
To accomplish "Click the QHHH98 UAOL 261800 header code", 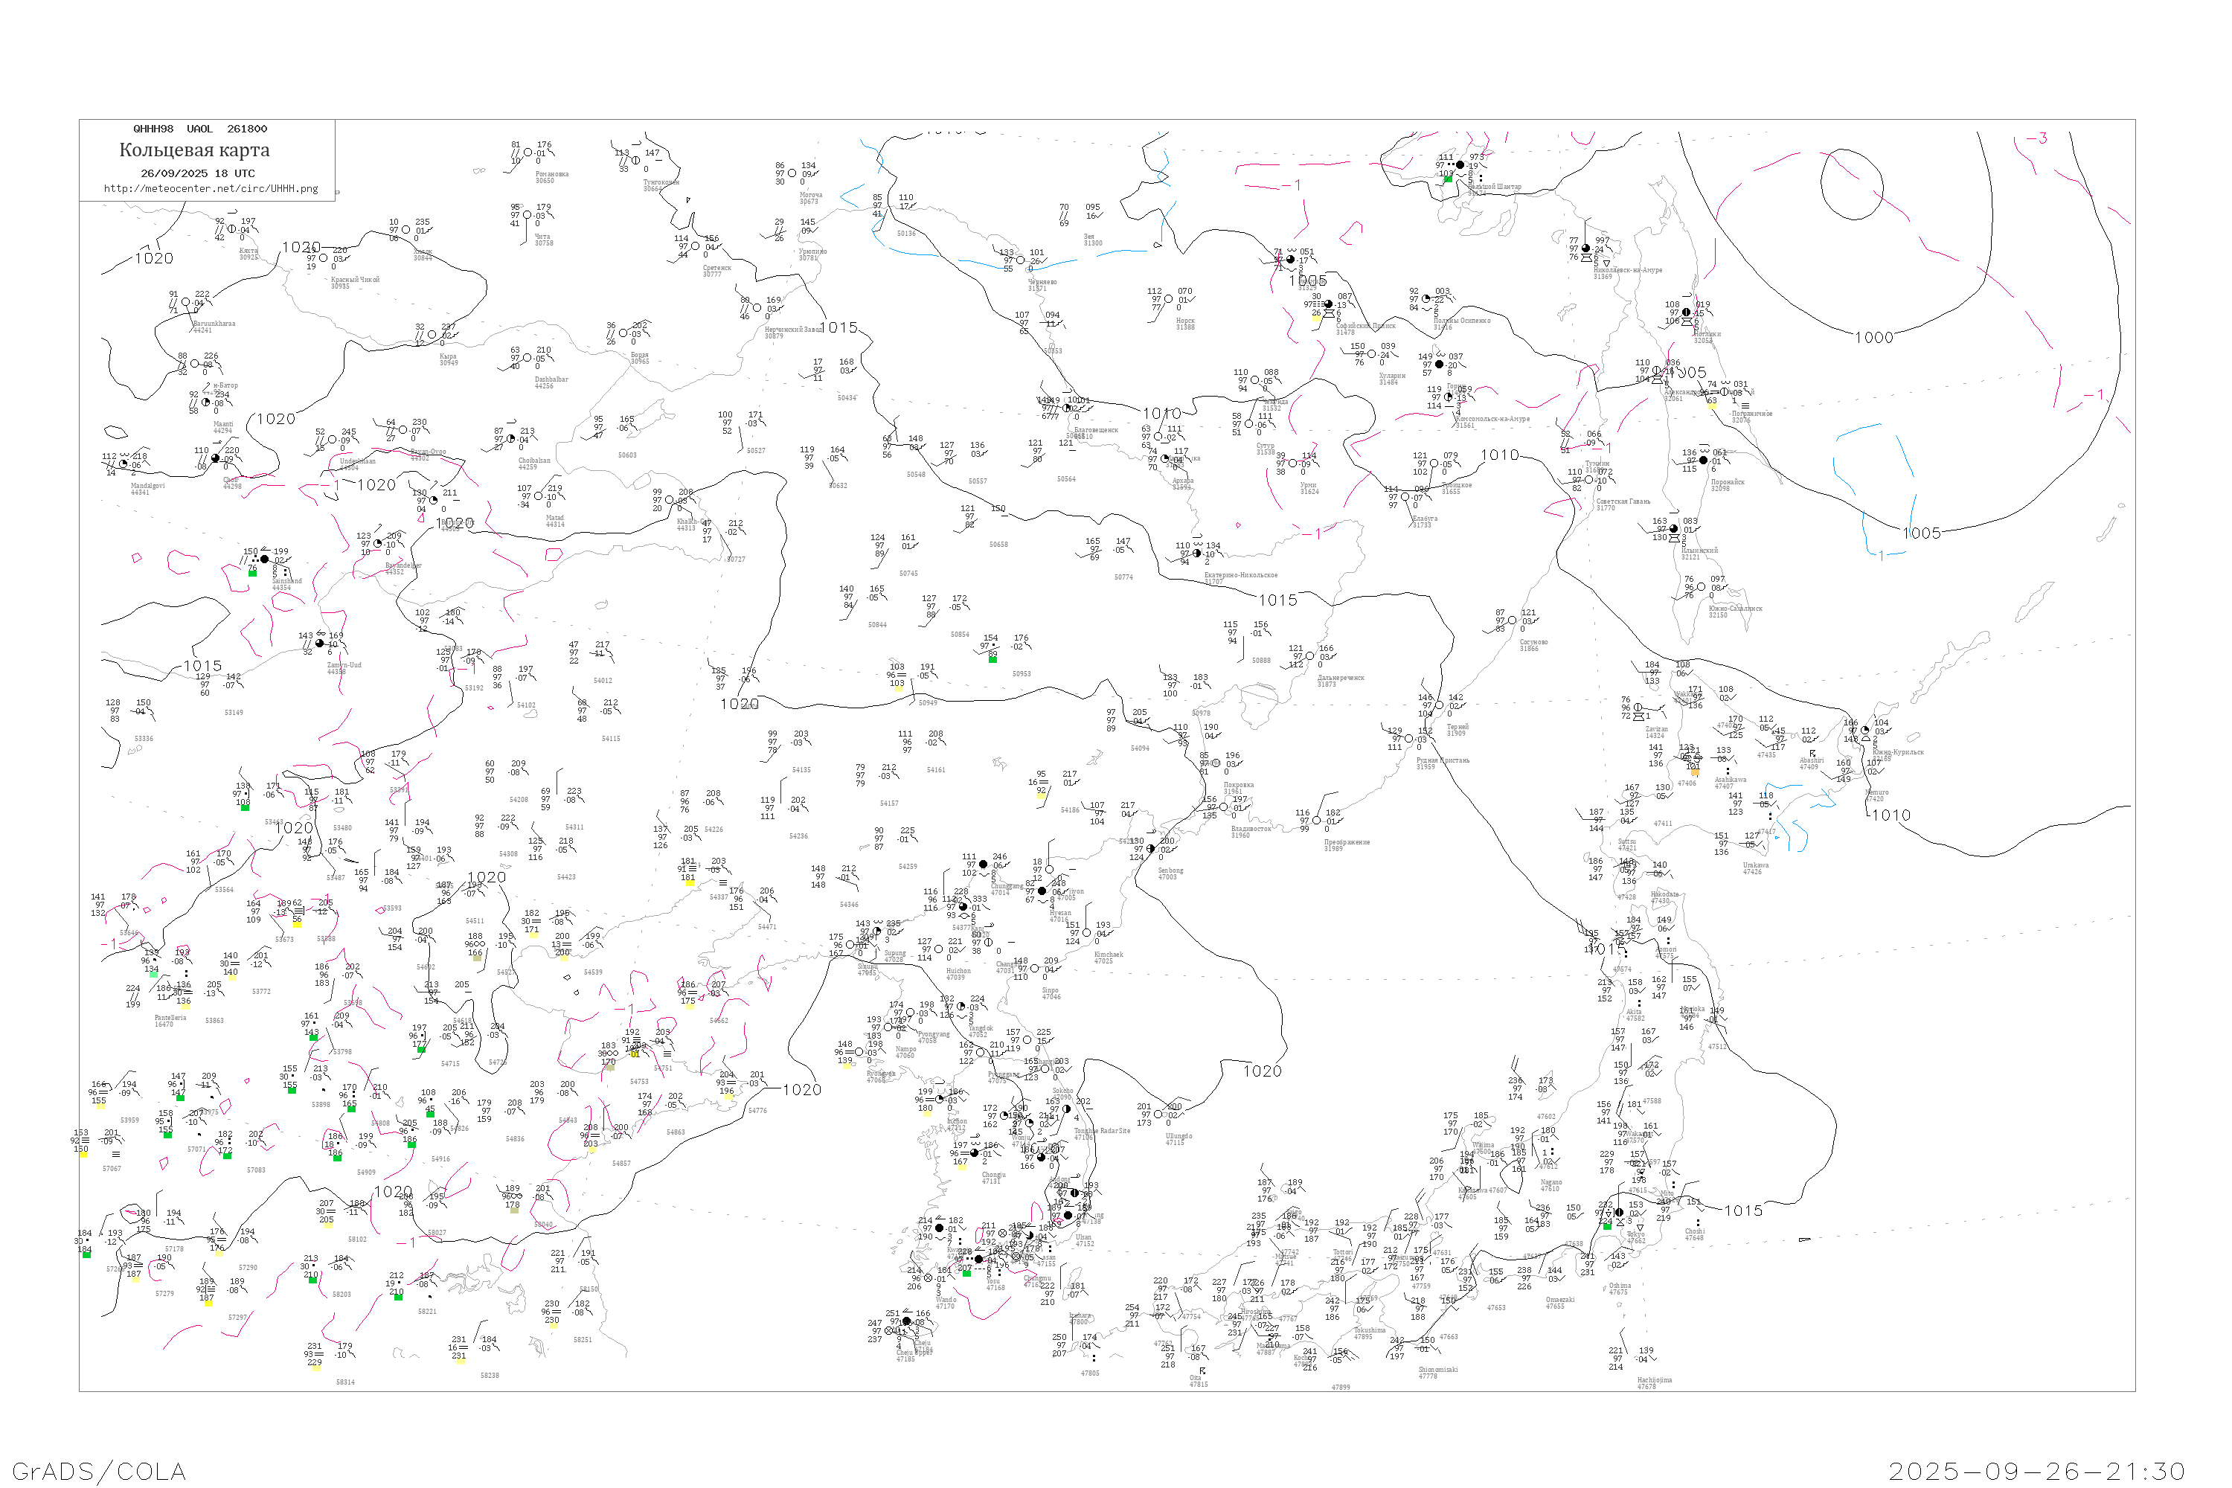I will tap(200, 129).
